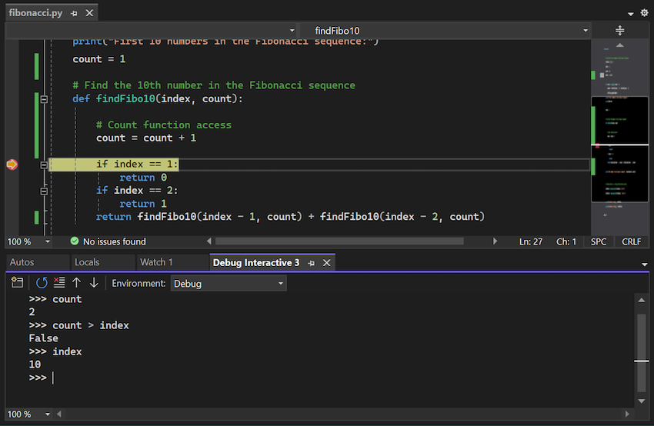Go to next command in history

pyautogui.click(x=94, y=283)
